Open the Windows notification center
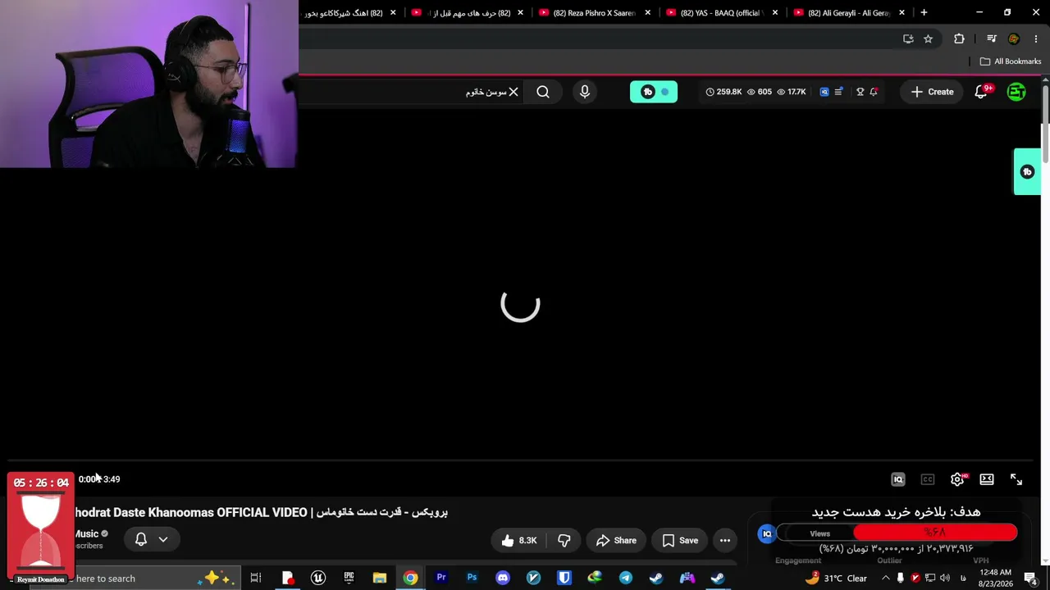This screenshot has width=1050, height=590. tap(1031, 579)
